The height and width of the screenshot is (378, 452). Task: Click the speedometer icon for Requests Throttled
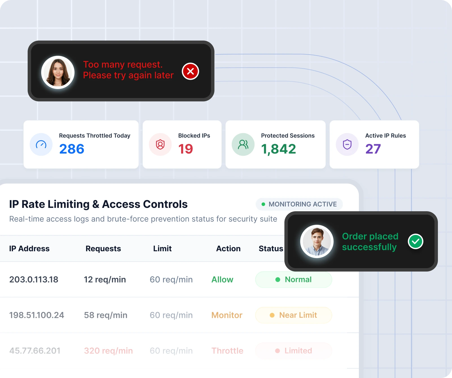coord(41,144)
